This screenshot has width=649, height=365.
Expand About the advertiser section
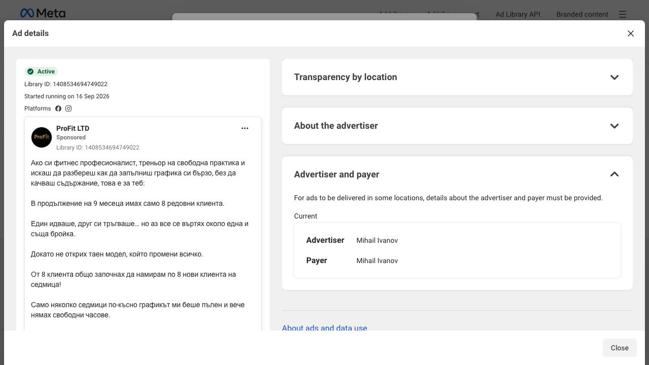tap(457, 126)
